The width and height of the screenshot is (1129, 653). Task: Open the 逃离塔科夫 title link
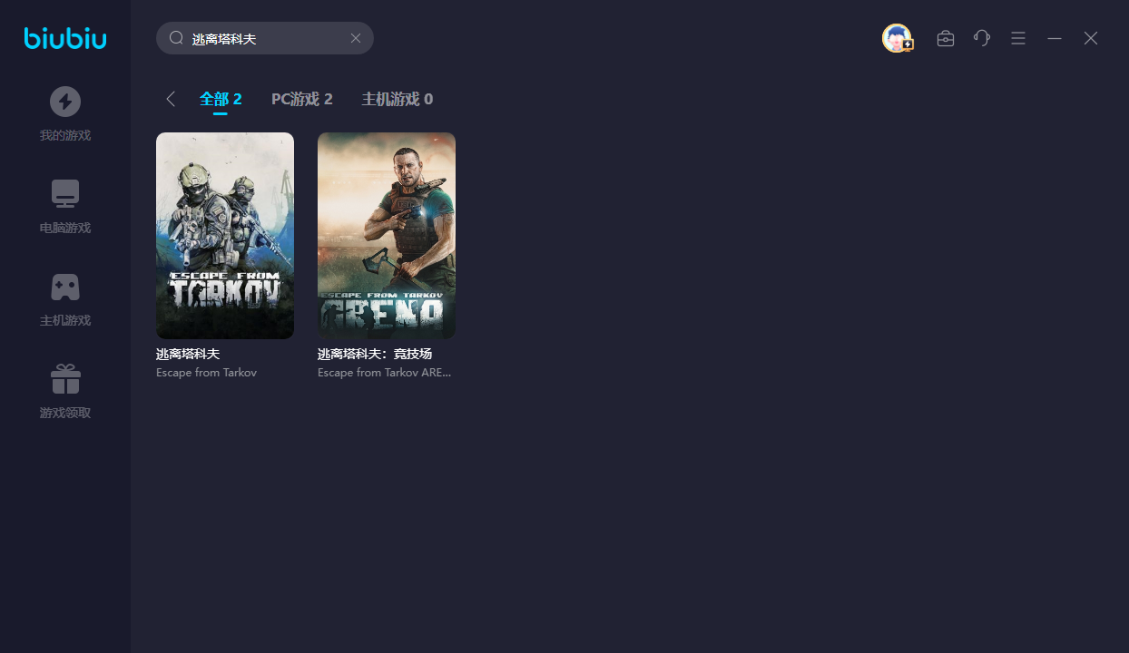click(188, 354)
